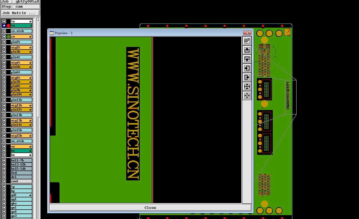Toggle the checkbox for layer ts
The height and width of the screenshot is (219, 359).
(4, 26)
